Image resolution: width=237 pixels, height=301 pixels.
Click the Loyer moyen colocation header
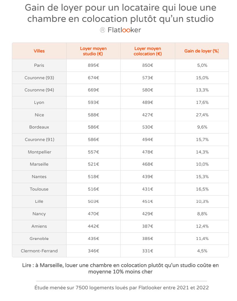(148, 51)
